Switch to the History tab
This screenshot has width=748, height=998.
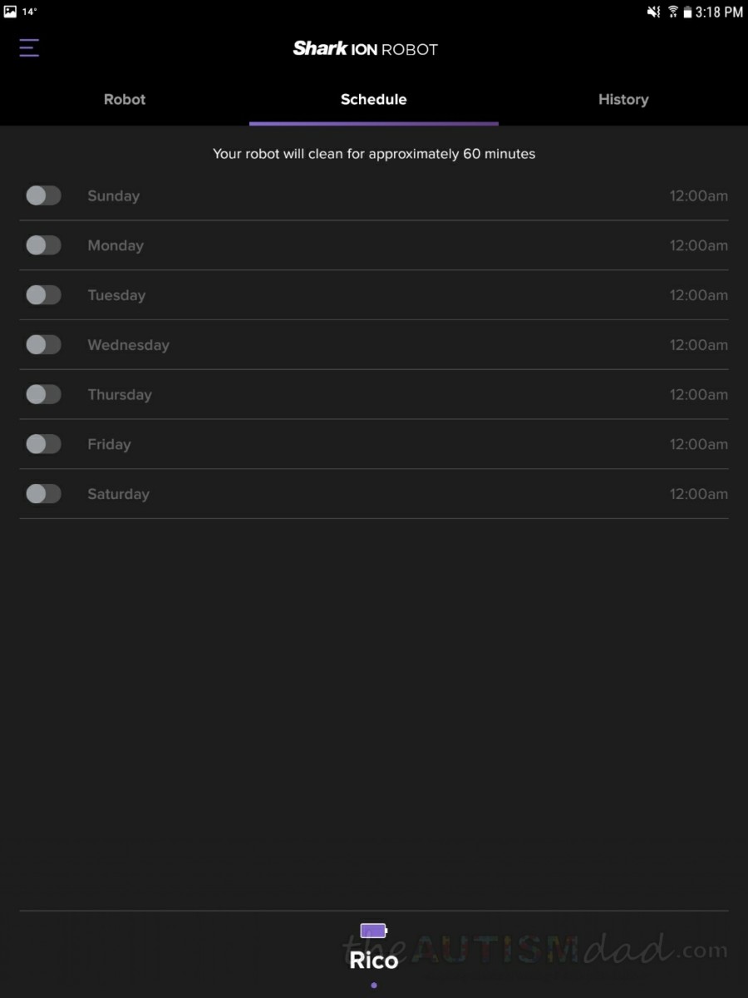click(x=623, y=99)
